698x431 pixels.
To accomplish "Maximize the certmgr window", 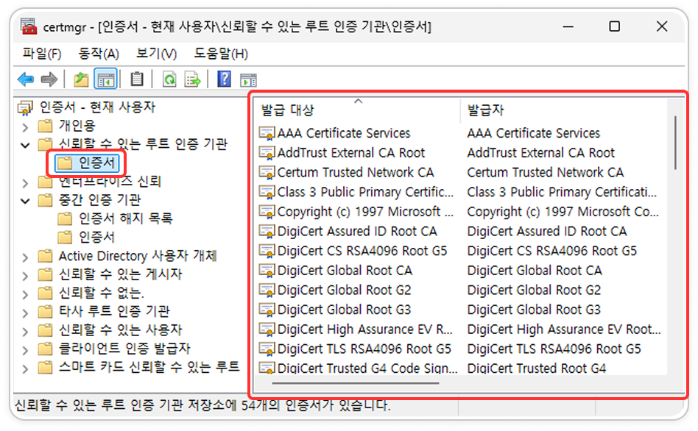I will [614, 26].
